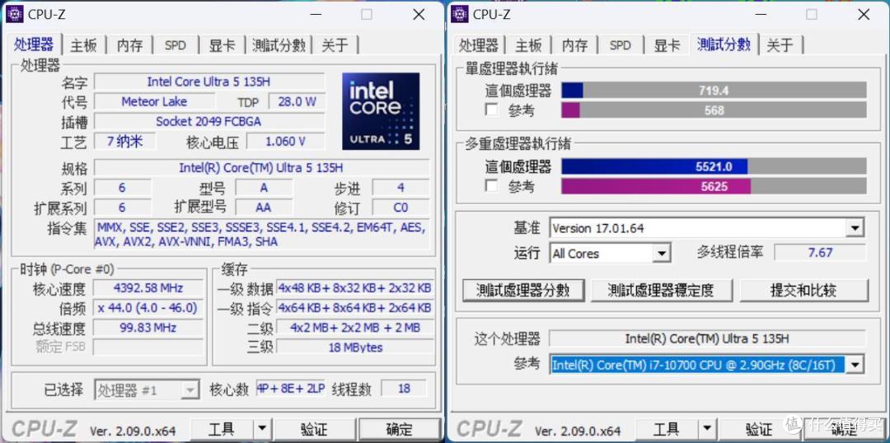890x443 pixels.
Task: Click 多线程倍率 value 7.67
Action: click(820, 253)
